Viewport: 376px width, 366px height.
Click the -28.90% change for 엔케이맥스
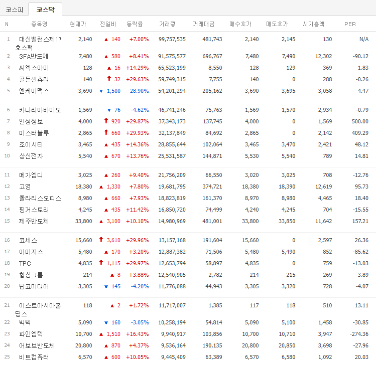(x=139, y=91)
